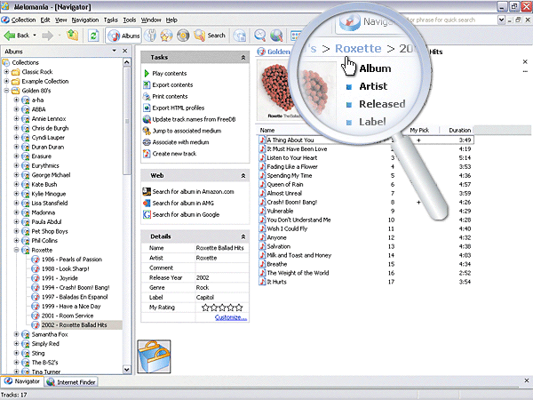Click the Create new track task
Image resolution: width=533 pixels, height=400 pixels.
coord(174,154)
